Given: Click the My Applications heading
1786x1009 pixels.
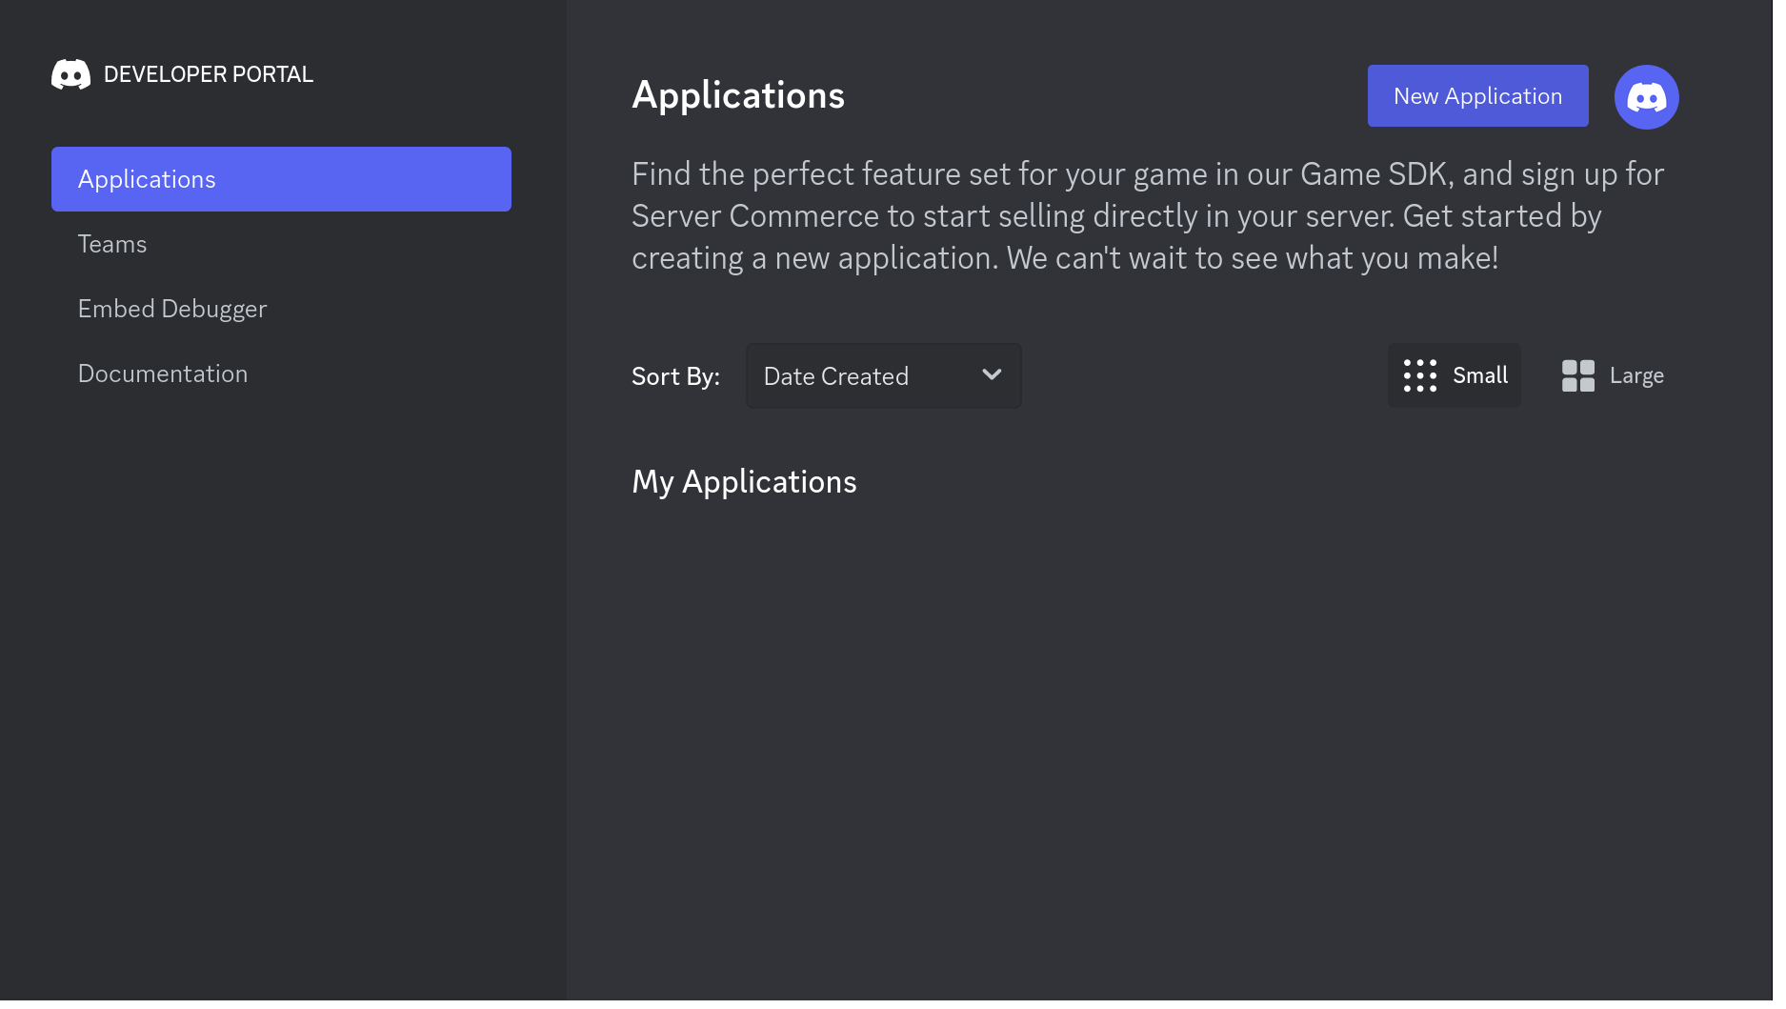Looking at the screenshot, I should click(x=744, y=482).
